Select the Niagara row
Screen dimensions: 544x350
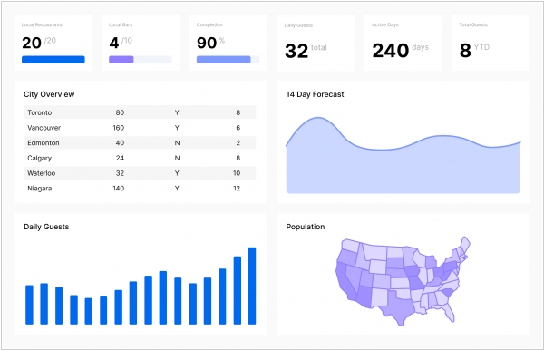[x=140, y=189]
